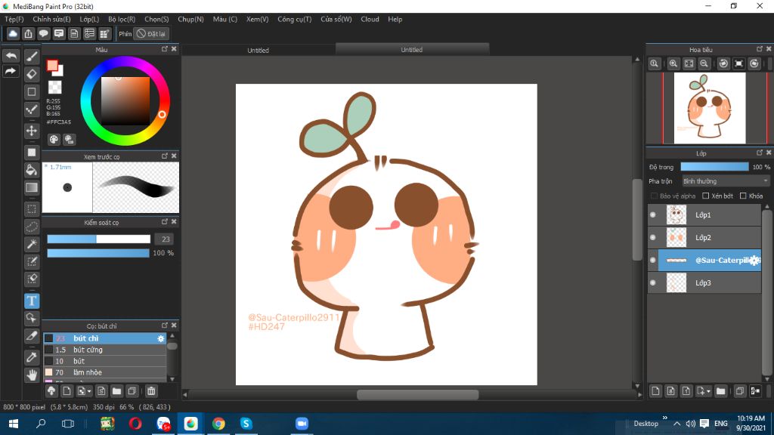Select the bút cứng brush
774x435 pixels.
point(105,350)
